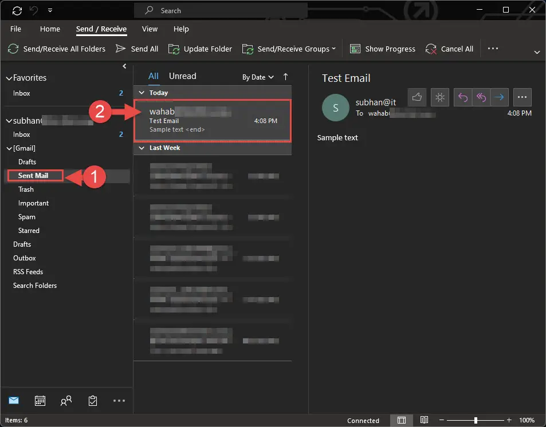Screen dimensions: 546x427
Task: Click the sender avatar with letter S
Action: pyautogui.click(x=336, y=108)
